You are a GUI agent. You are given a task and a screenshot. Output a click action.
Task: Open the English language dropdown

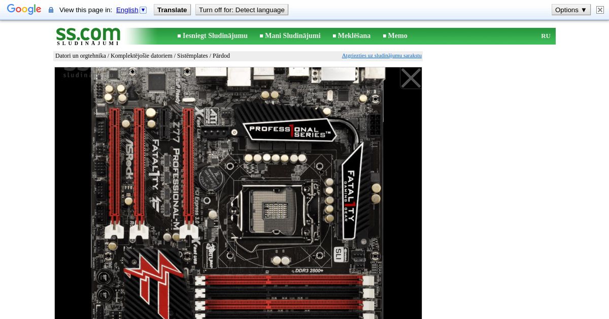click(x=131, y=10)
